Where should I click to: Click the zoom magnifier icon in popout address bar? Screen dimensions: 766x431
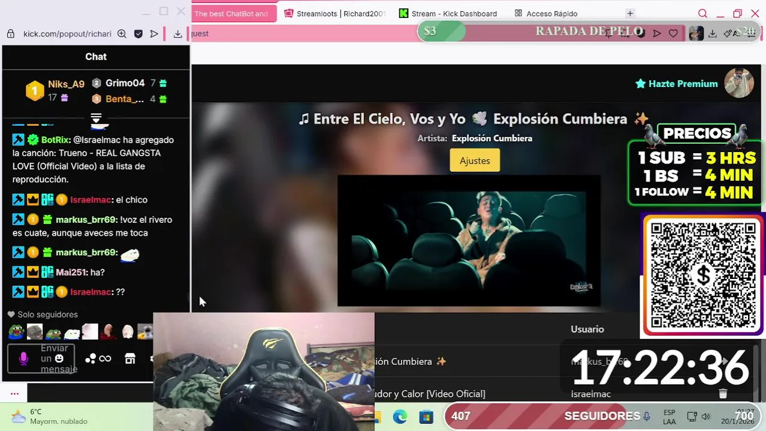[122, 34]
